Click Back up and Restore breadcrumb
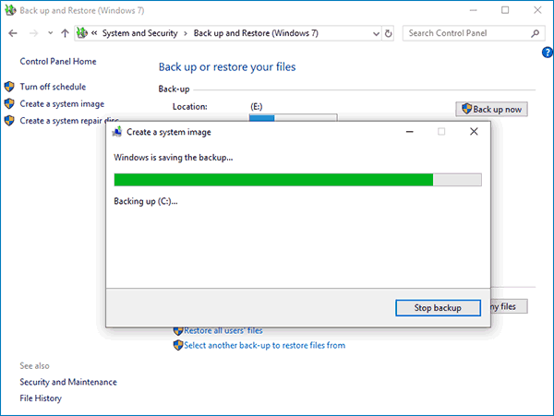 pyautogui.click(x=256, y=33)
